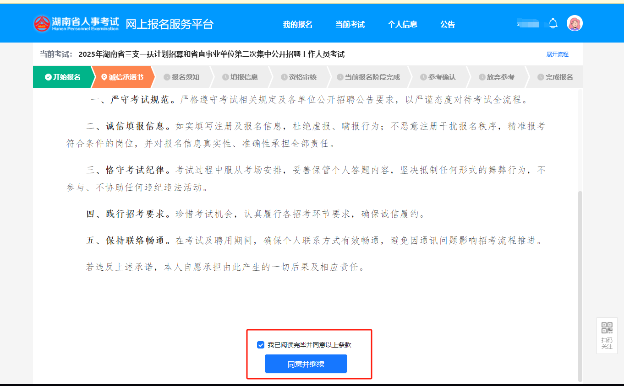Viewport: 624px width, 386px height.
Task: Select the 参考确认 step tab
Action: [x=438, y=77]
